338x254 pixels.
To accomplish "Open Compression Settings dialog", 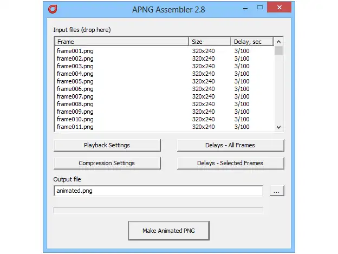I will [x=107, y=163].
